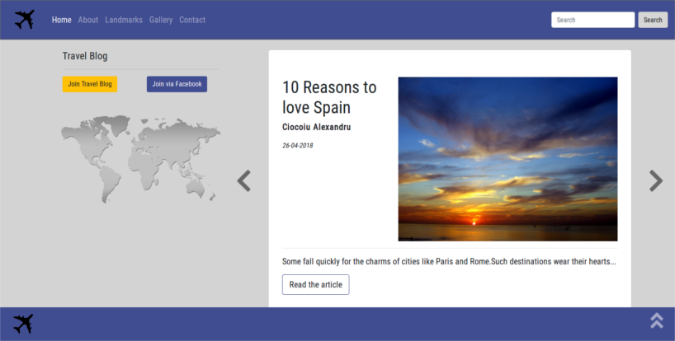Viewport: 675px width, 341px height.
Task: Click the airplane logo in the header
Action: (x=25, y=20)
